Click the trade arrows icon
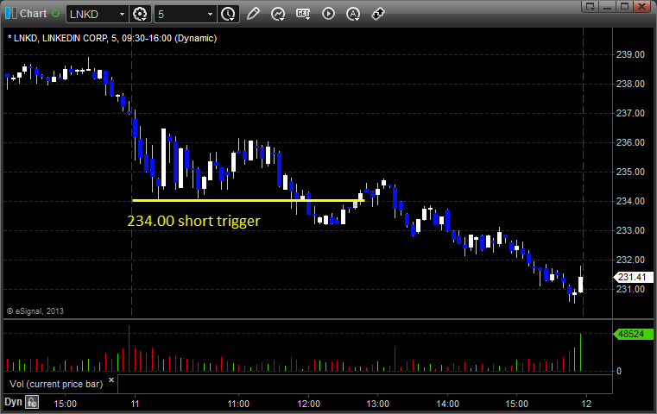Screen dimensions: 657x414 click(378, 14)
